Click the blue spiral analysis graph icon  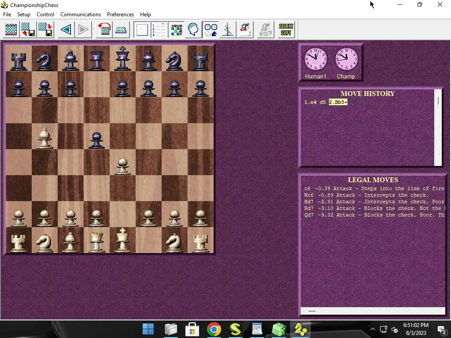(228, 29)
